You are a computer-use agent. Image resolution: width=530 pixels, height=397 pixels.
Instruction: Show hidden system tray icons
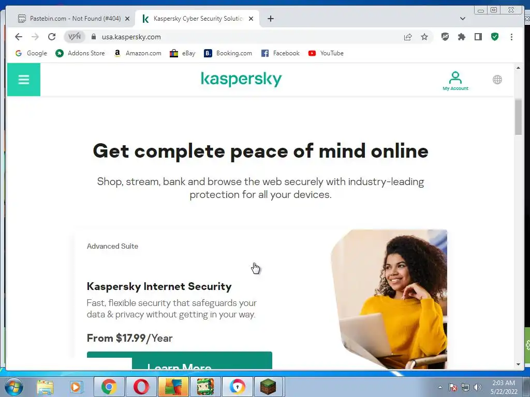440,387
